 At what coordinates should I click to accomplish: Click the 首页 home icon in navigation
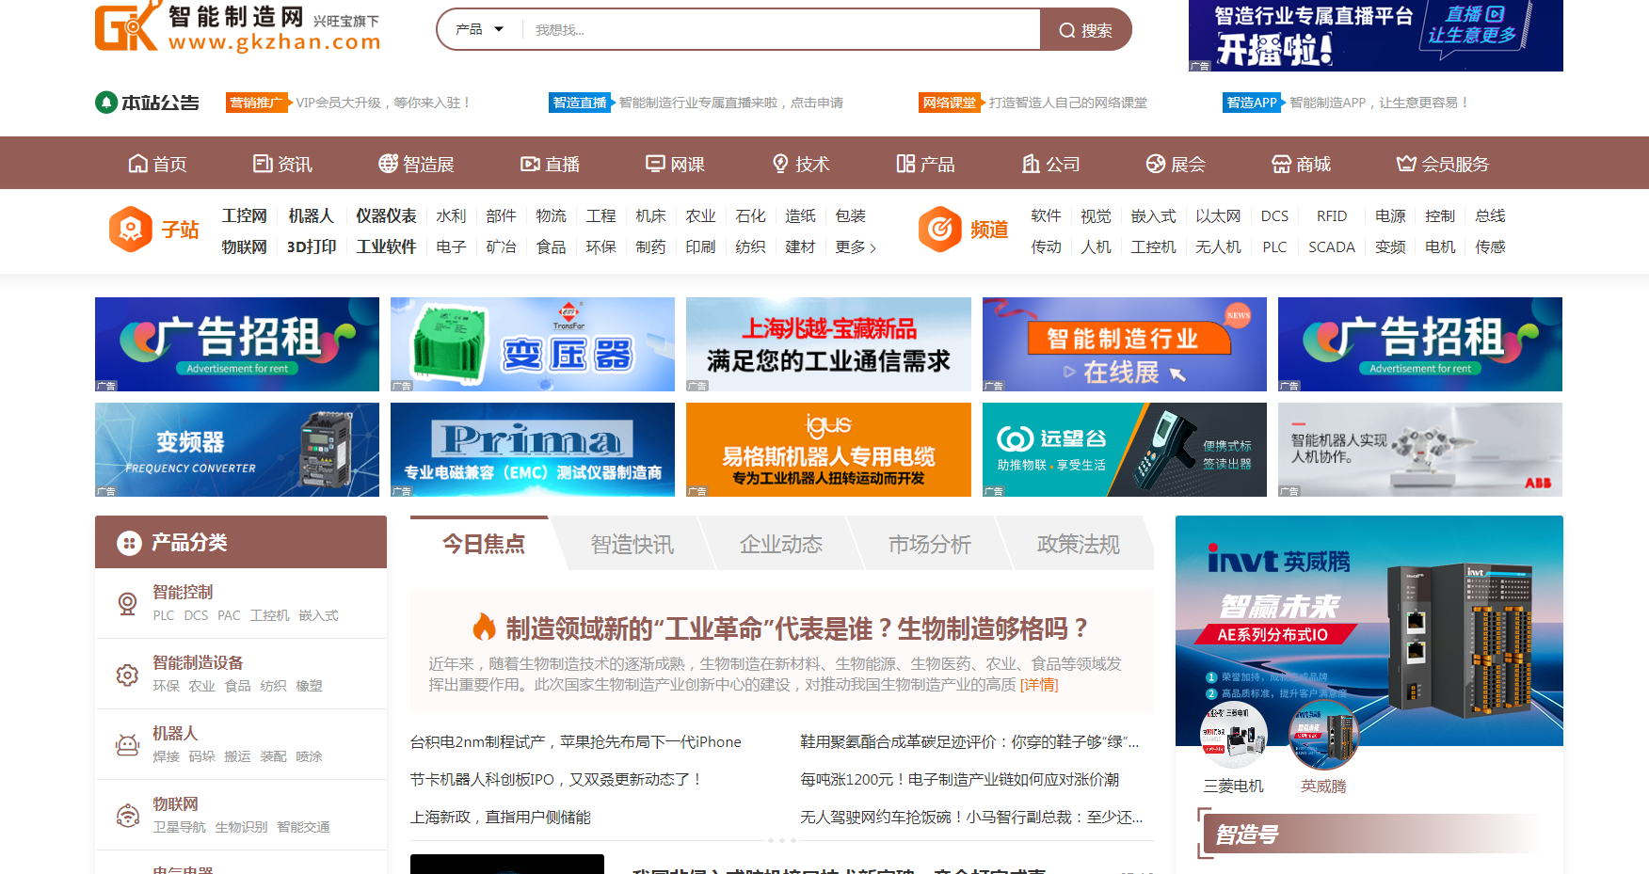138,164
